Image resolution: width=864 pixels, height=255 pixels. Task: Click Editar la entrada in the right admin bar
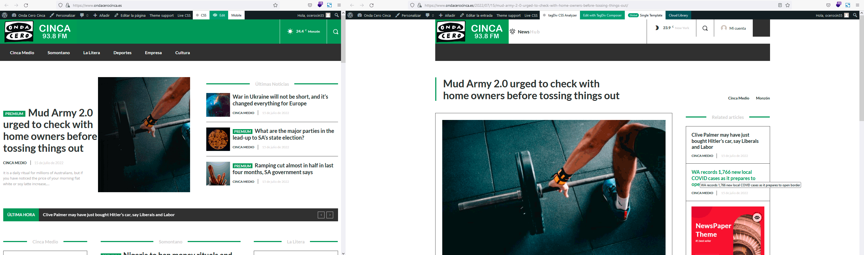point(476,15)
